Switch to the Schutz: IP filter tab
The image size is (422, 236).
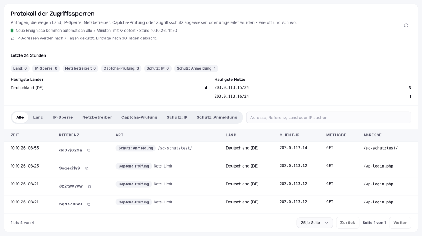click(177, 117)
